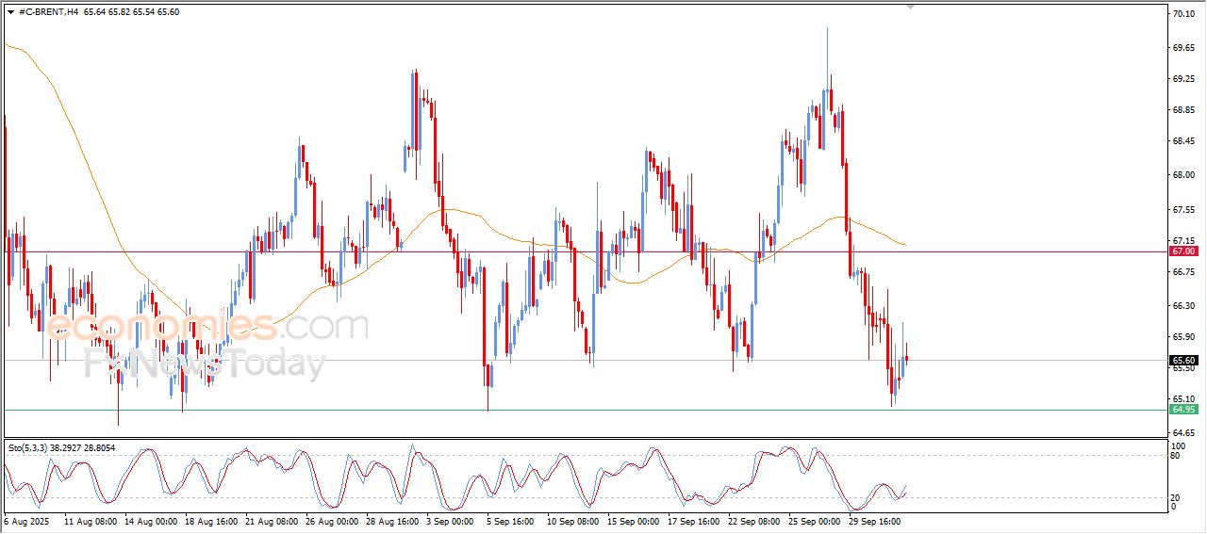This screenshot has height=534, width=1207.
Task: Click the #C-BRENT,H4 chart title
Action: point(49,12)
